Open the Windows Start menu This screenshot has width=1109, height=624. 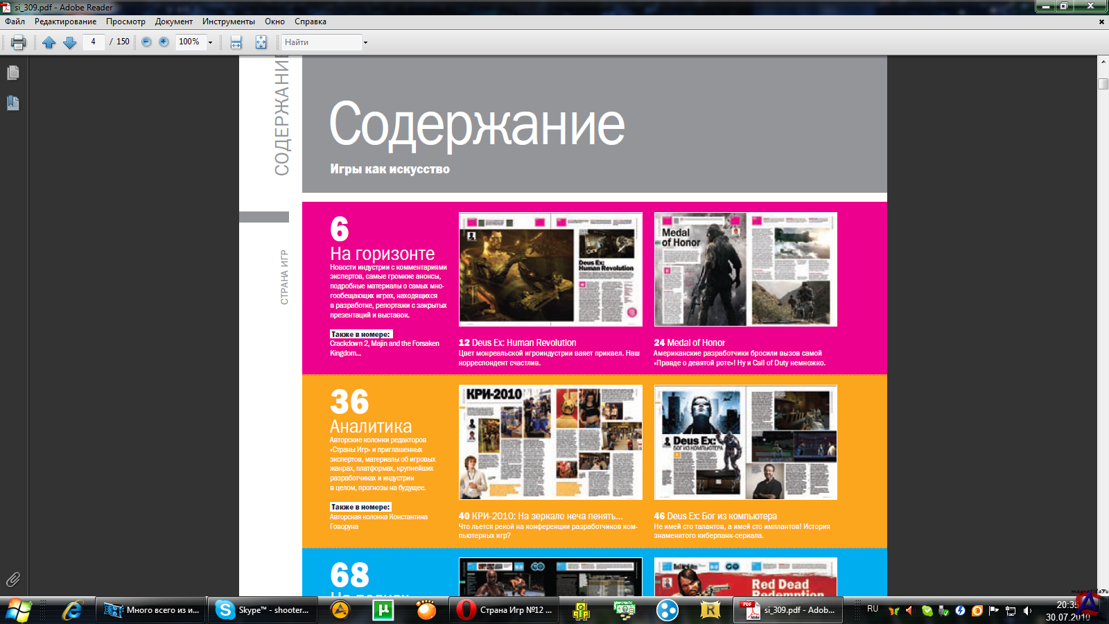[x=19, y=610]
